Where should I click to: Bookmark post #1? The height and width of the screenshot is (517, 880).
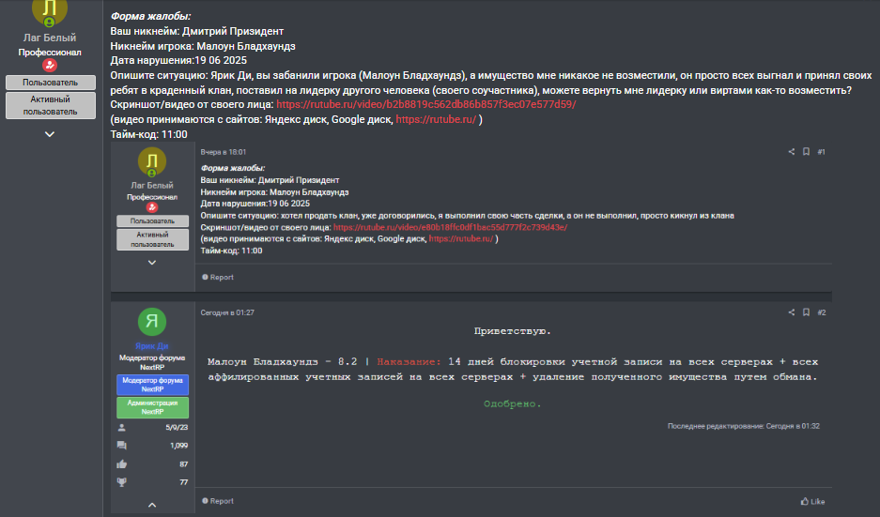tap(806, 152)
